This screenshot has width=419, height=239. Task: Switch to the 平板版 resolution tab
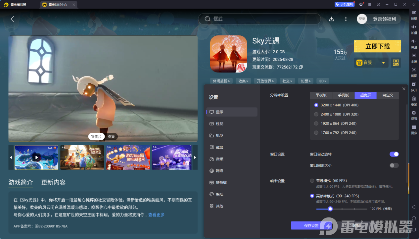(x=321, y=95)
